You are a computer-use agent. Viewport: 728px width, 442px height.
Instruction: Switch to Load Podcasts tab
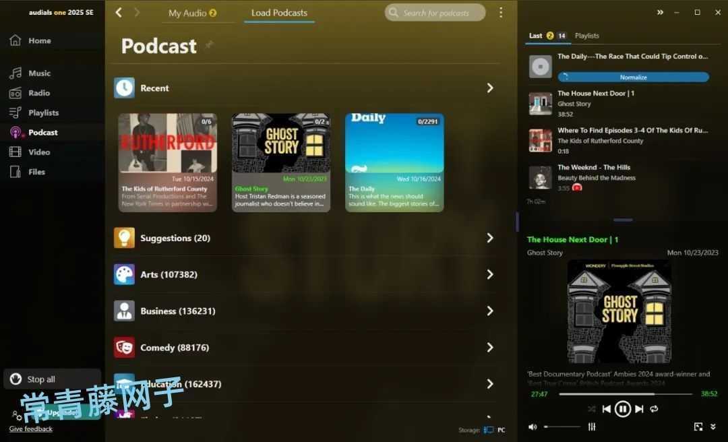tap(279, 13)
